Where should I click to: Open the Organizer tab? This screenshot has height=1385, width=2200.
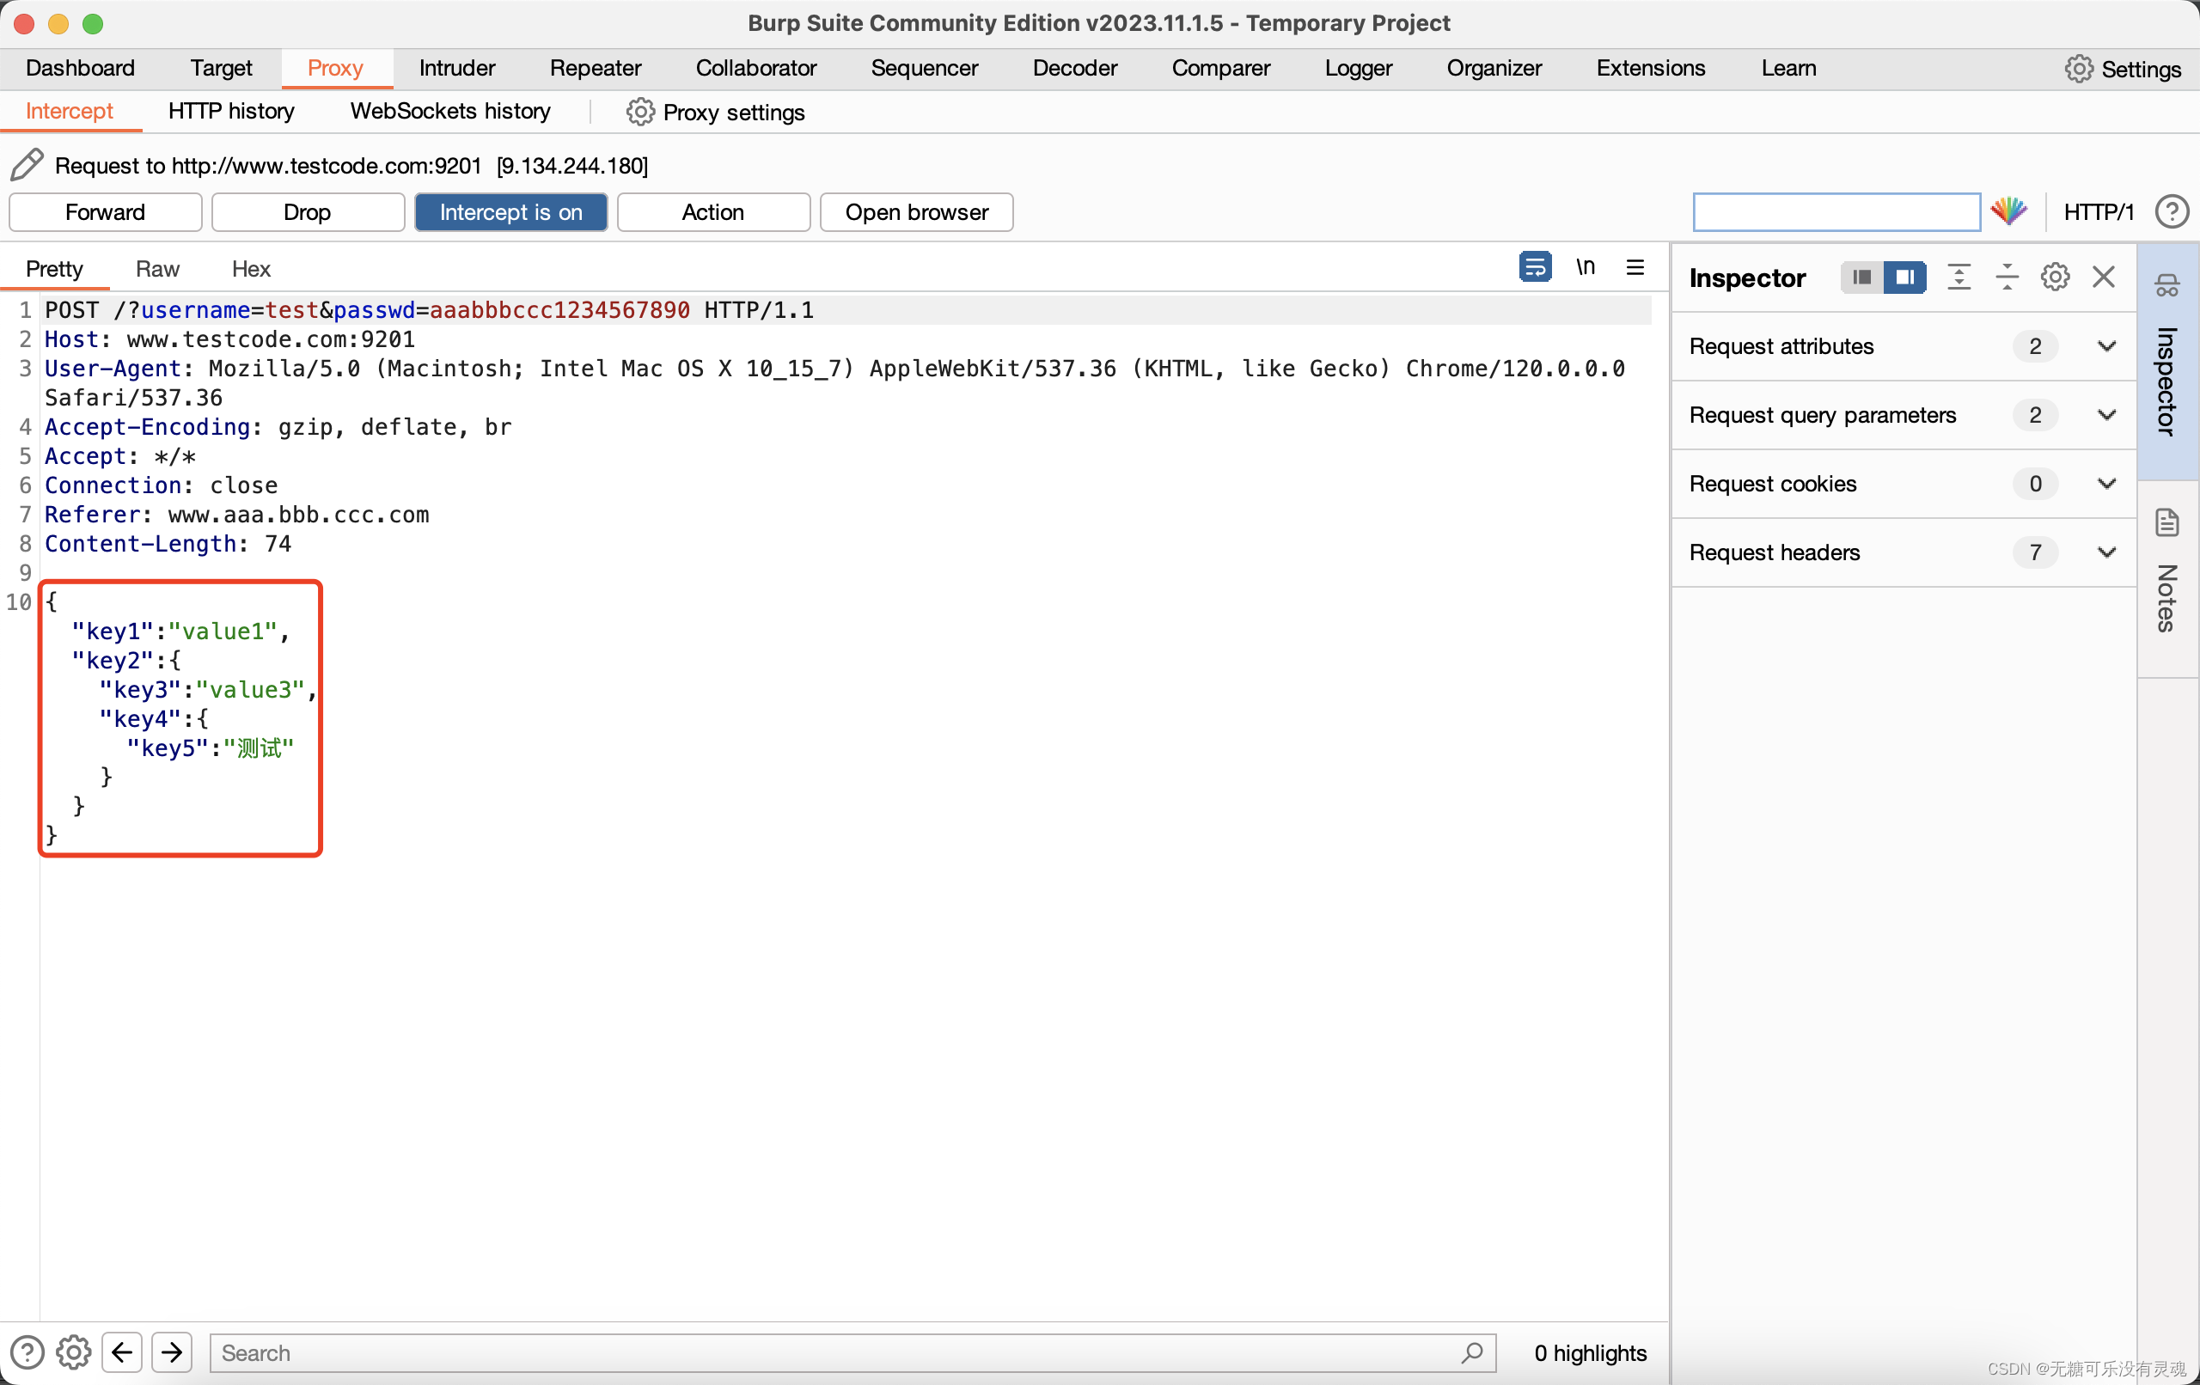[x=1494, y=69]
